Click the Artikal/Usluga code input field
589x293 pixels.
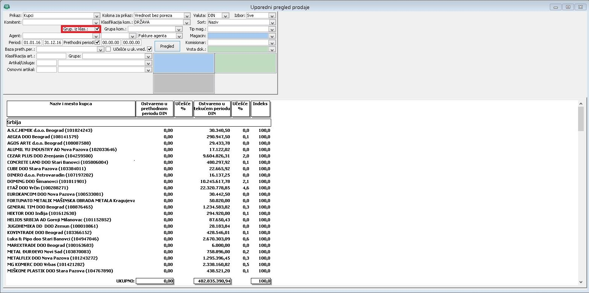coord(47,63)
